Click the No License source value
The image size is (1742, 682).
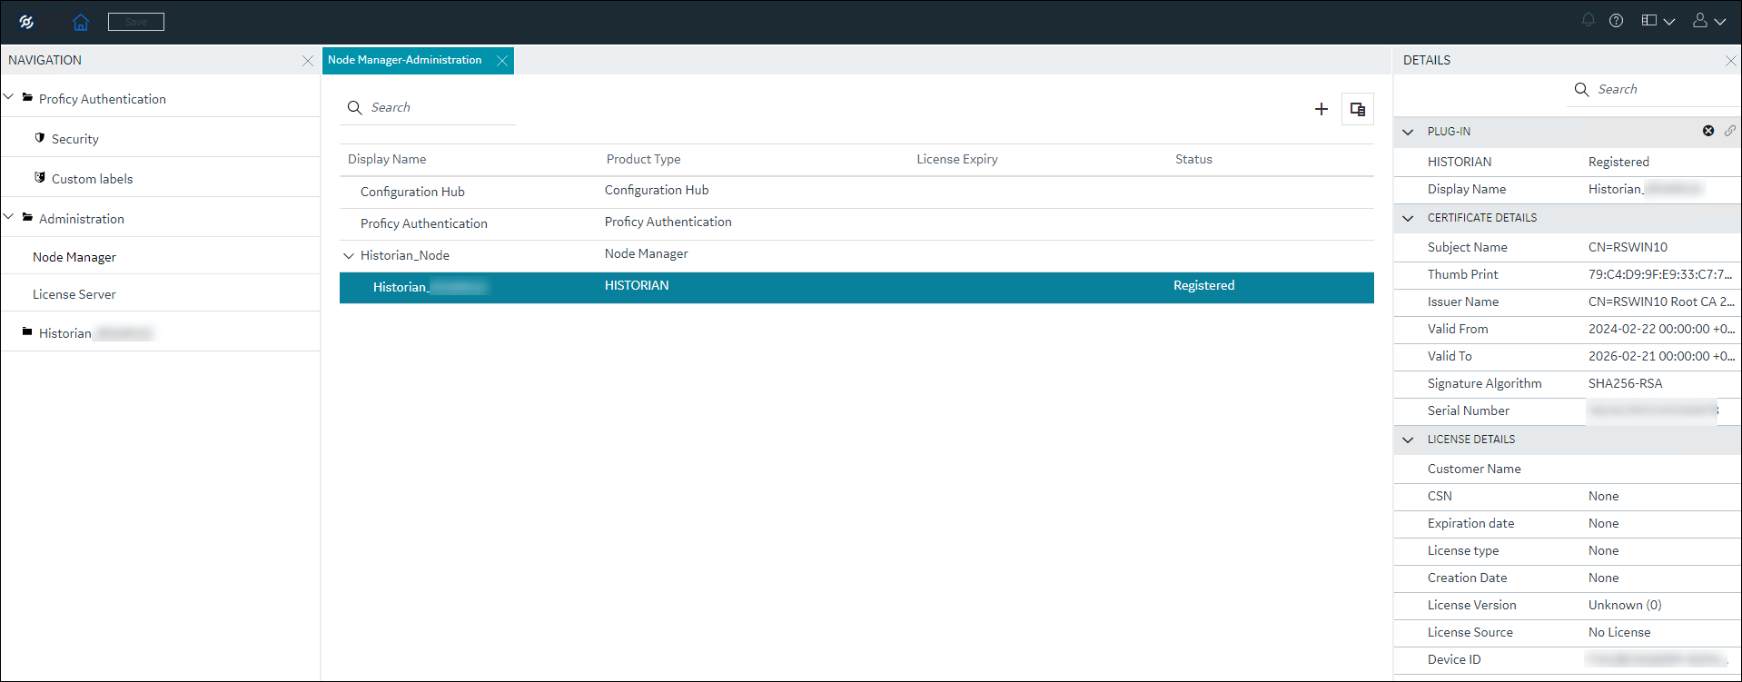(1619, 632)
